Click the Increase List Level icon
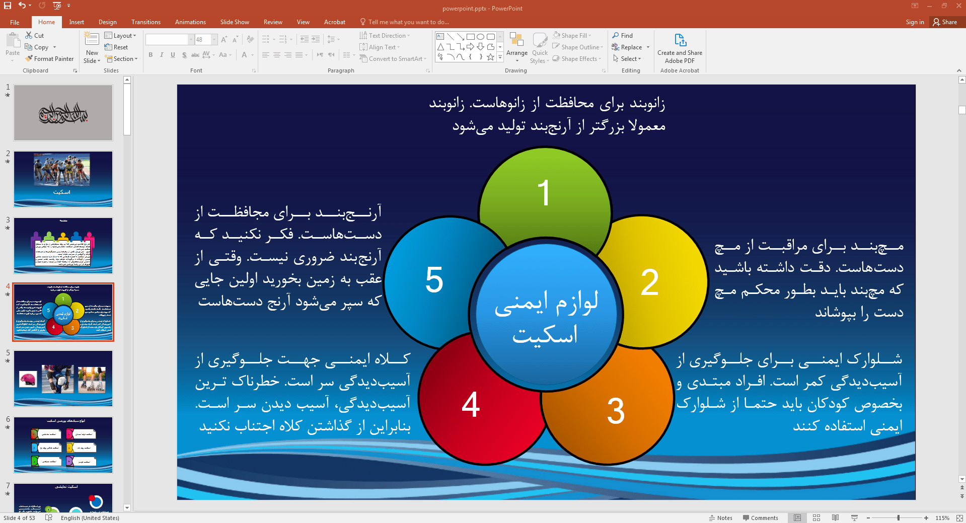This screenshot has width=966, height=523. pos(316,39)
